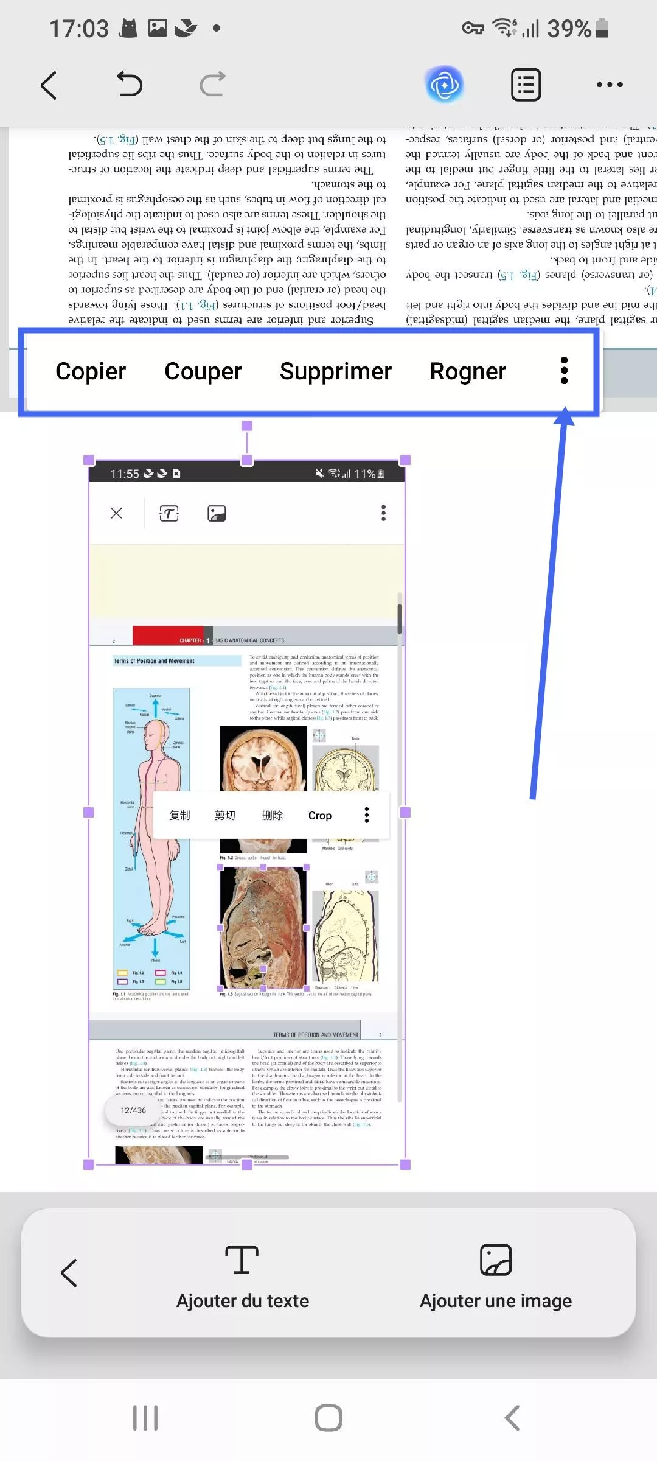The image size is (657, 1461).
Task: Open the page list view icon
Action: (x=526, y=85)
